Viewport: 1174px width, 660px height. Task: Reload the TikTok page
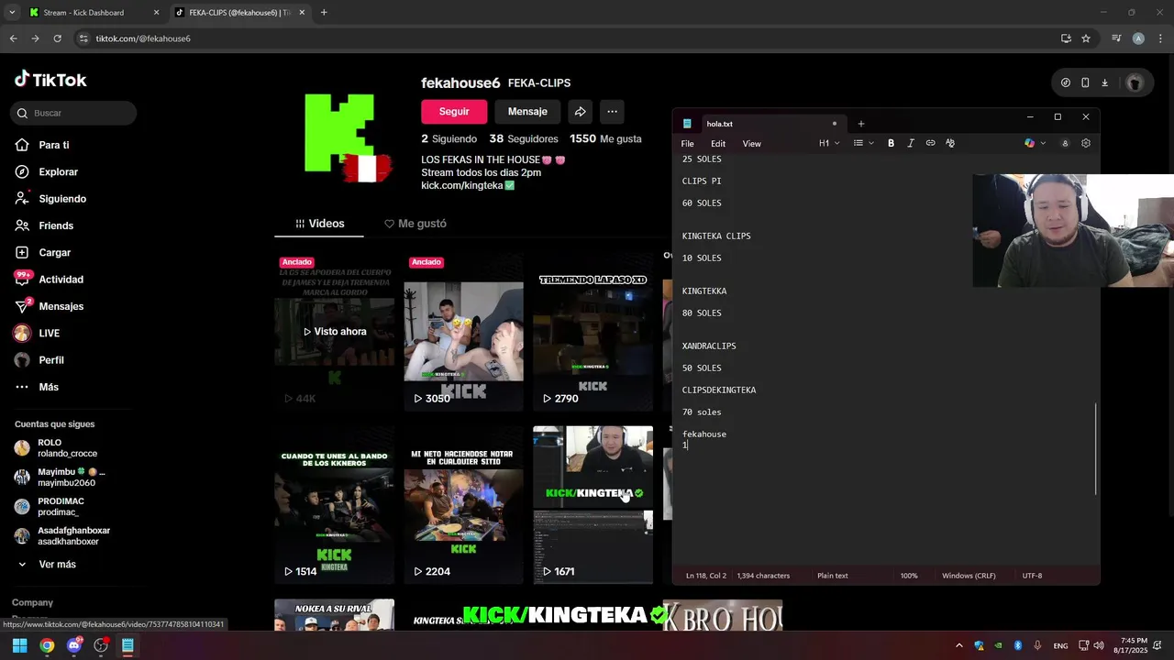[57, 38]
